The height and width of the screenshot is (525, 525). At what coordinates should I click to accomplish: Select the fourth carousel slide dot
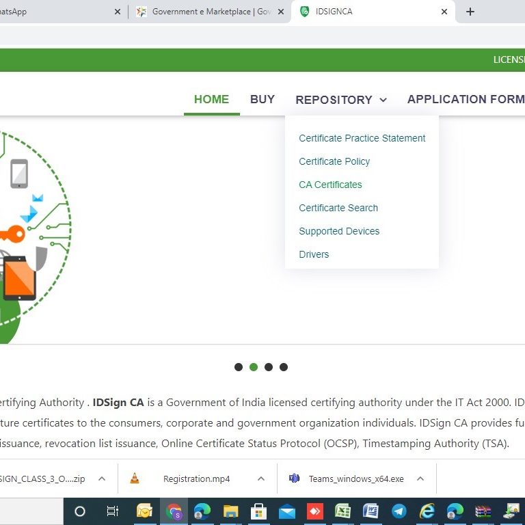(284, 367)
